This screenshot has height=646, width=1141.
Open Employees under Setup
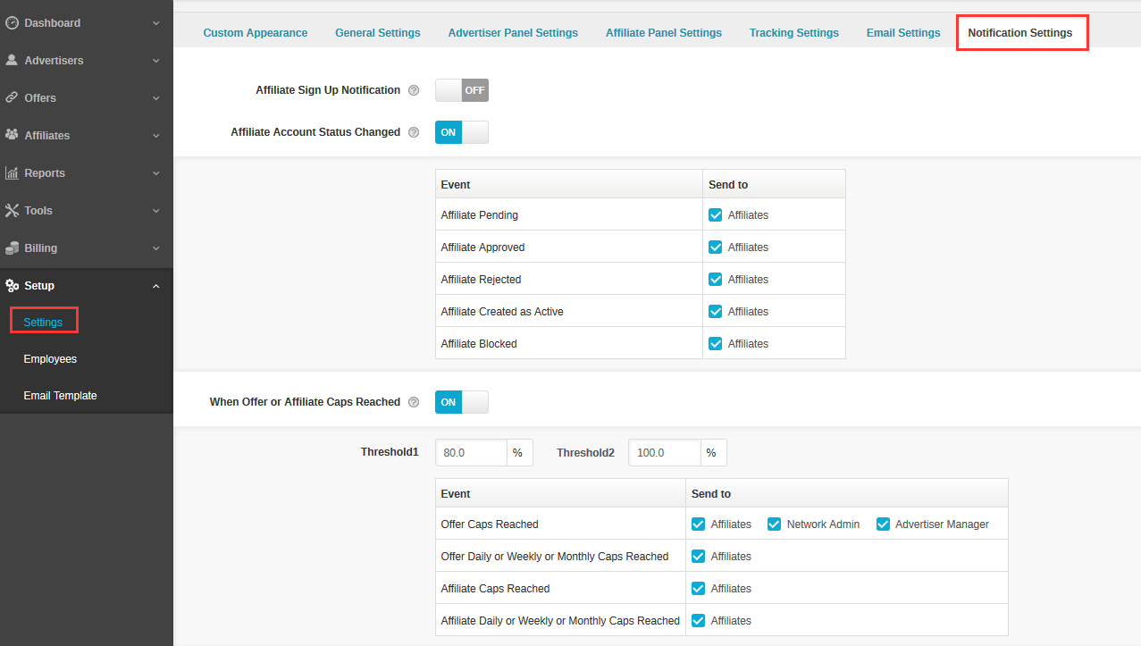pos(50,358)
